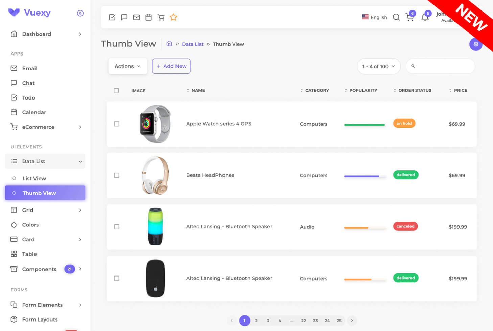Screen dimensions: 493x331
Task: Open the shopping cart with badge 6
Action: [410, 17]
